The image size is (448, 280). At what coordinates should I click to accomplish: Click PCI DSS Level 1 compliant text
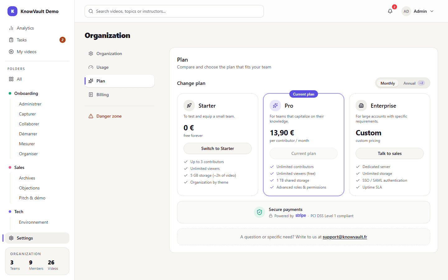[332, 216]
